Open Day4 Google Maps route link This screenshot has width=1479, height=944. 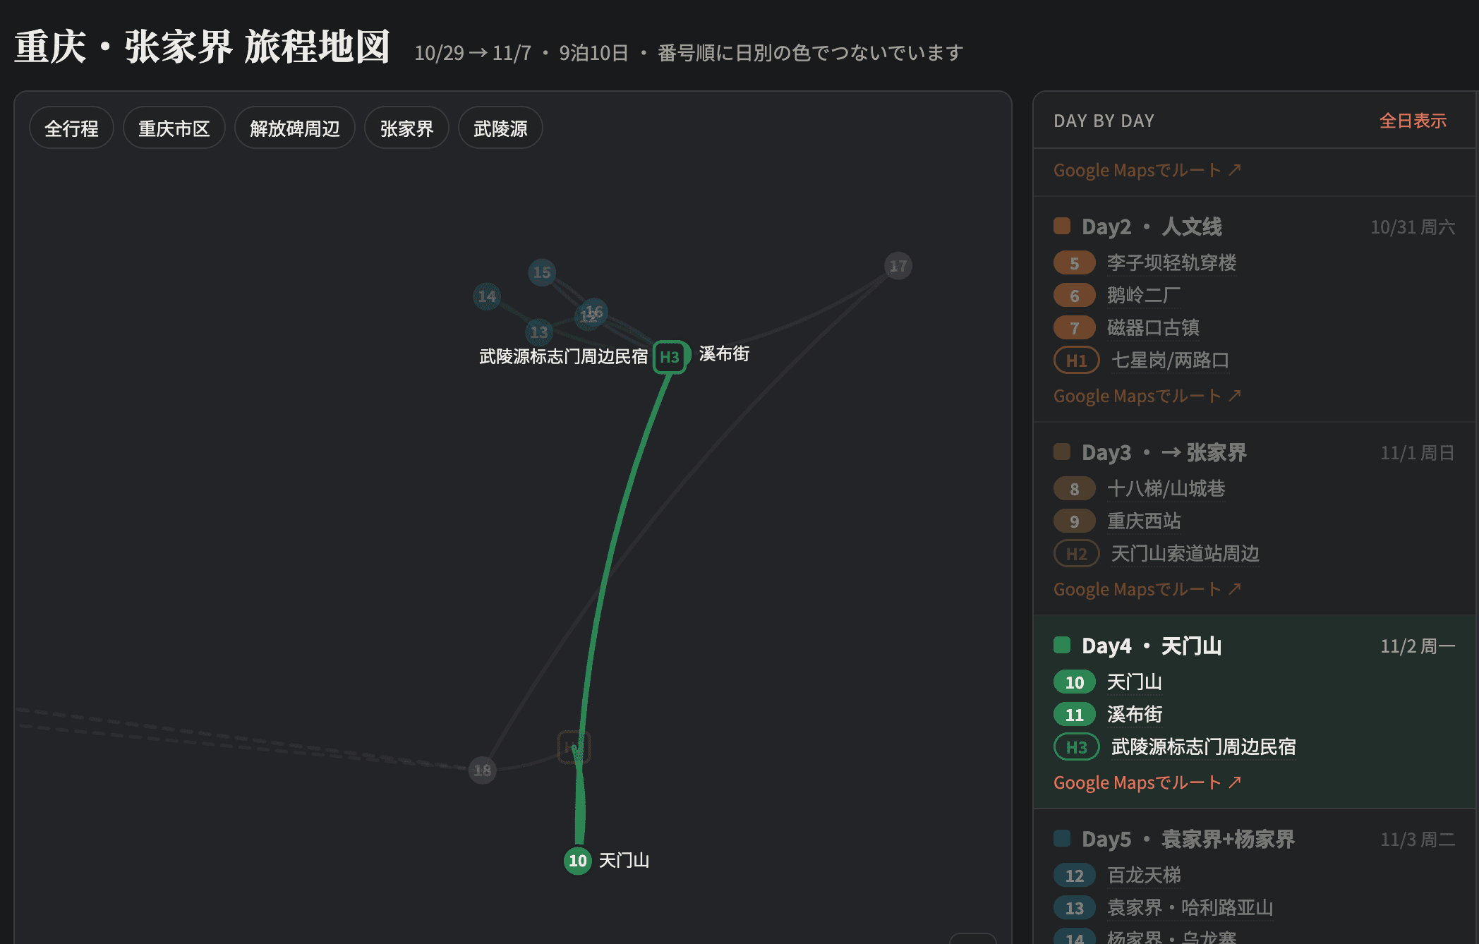(x=1147, y=782)
